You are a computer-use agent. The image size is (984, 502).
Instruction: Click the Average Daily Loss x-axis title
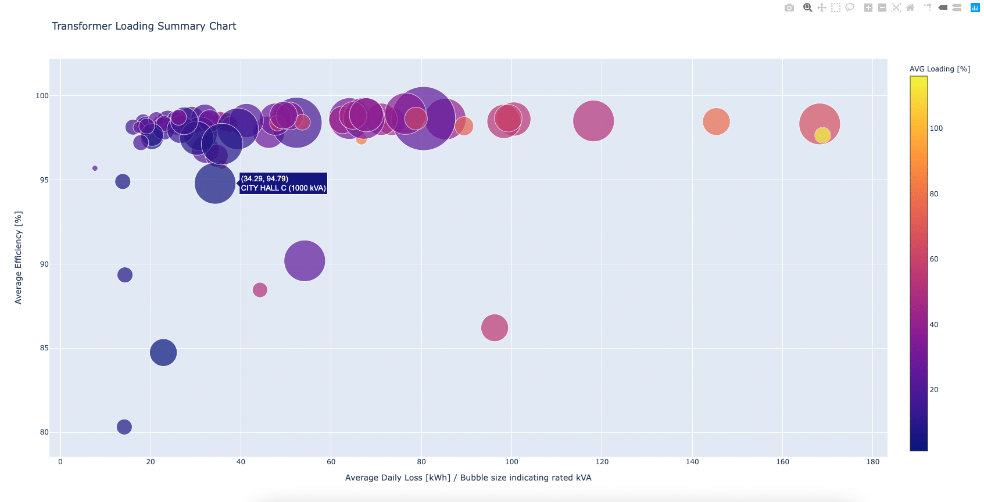coord(468,478)
